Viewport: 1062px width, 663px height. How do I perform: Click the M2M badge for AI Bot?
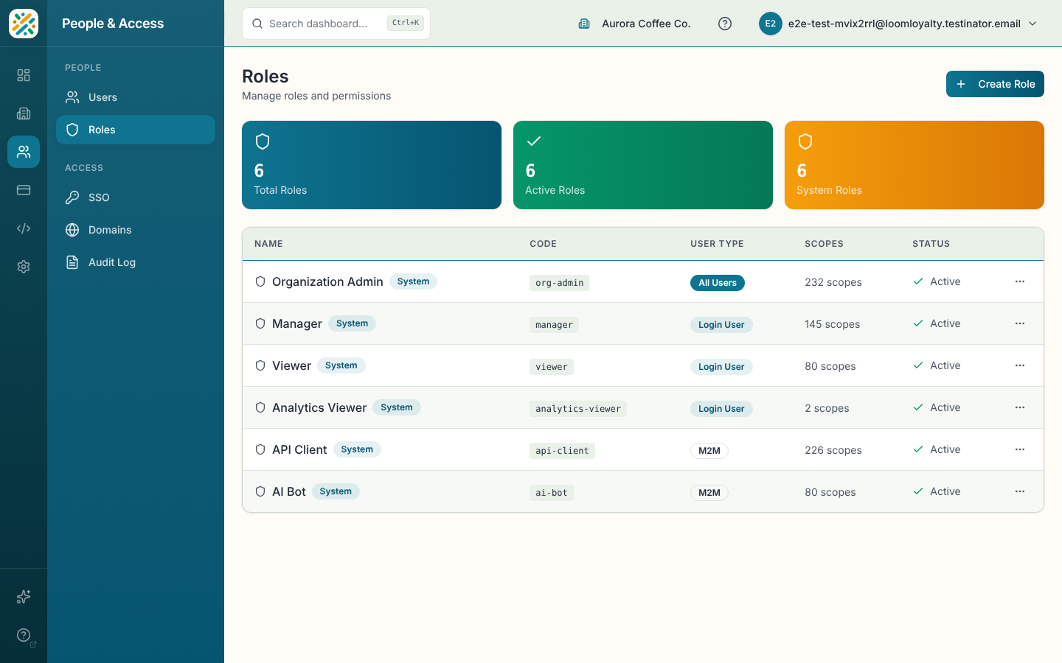pos(709,493)
